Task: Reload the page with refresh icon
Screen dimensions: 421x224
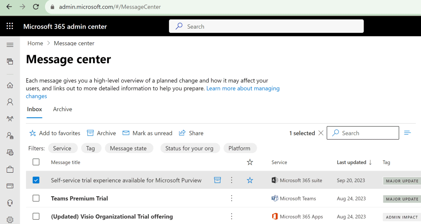Action: 36,7
